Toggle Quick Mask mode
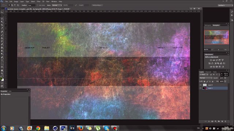234x131 pixels. (2, 83)
